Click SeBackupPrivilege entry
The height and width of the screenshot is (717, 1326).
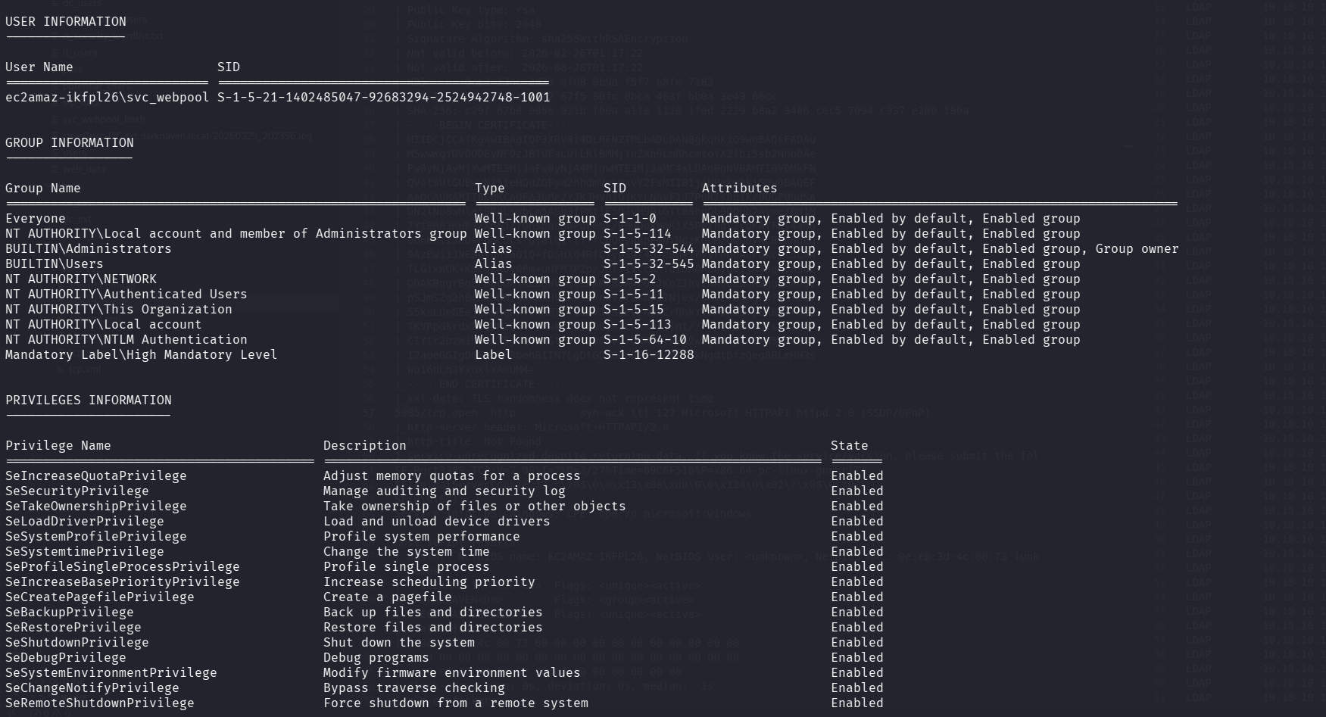pos(70,612)
